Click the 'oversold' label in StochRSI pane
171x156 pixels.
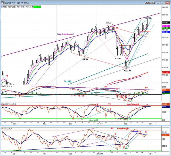93,120
